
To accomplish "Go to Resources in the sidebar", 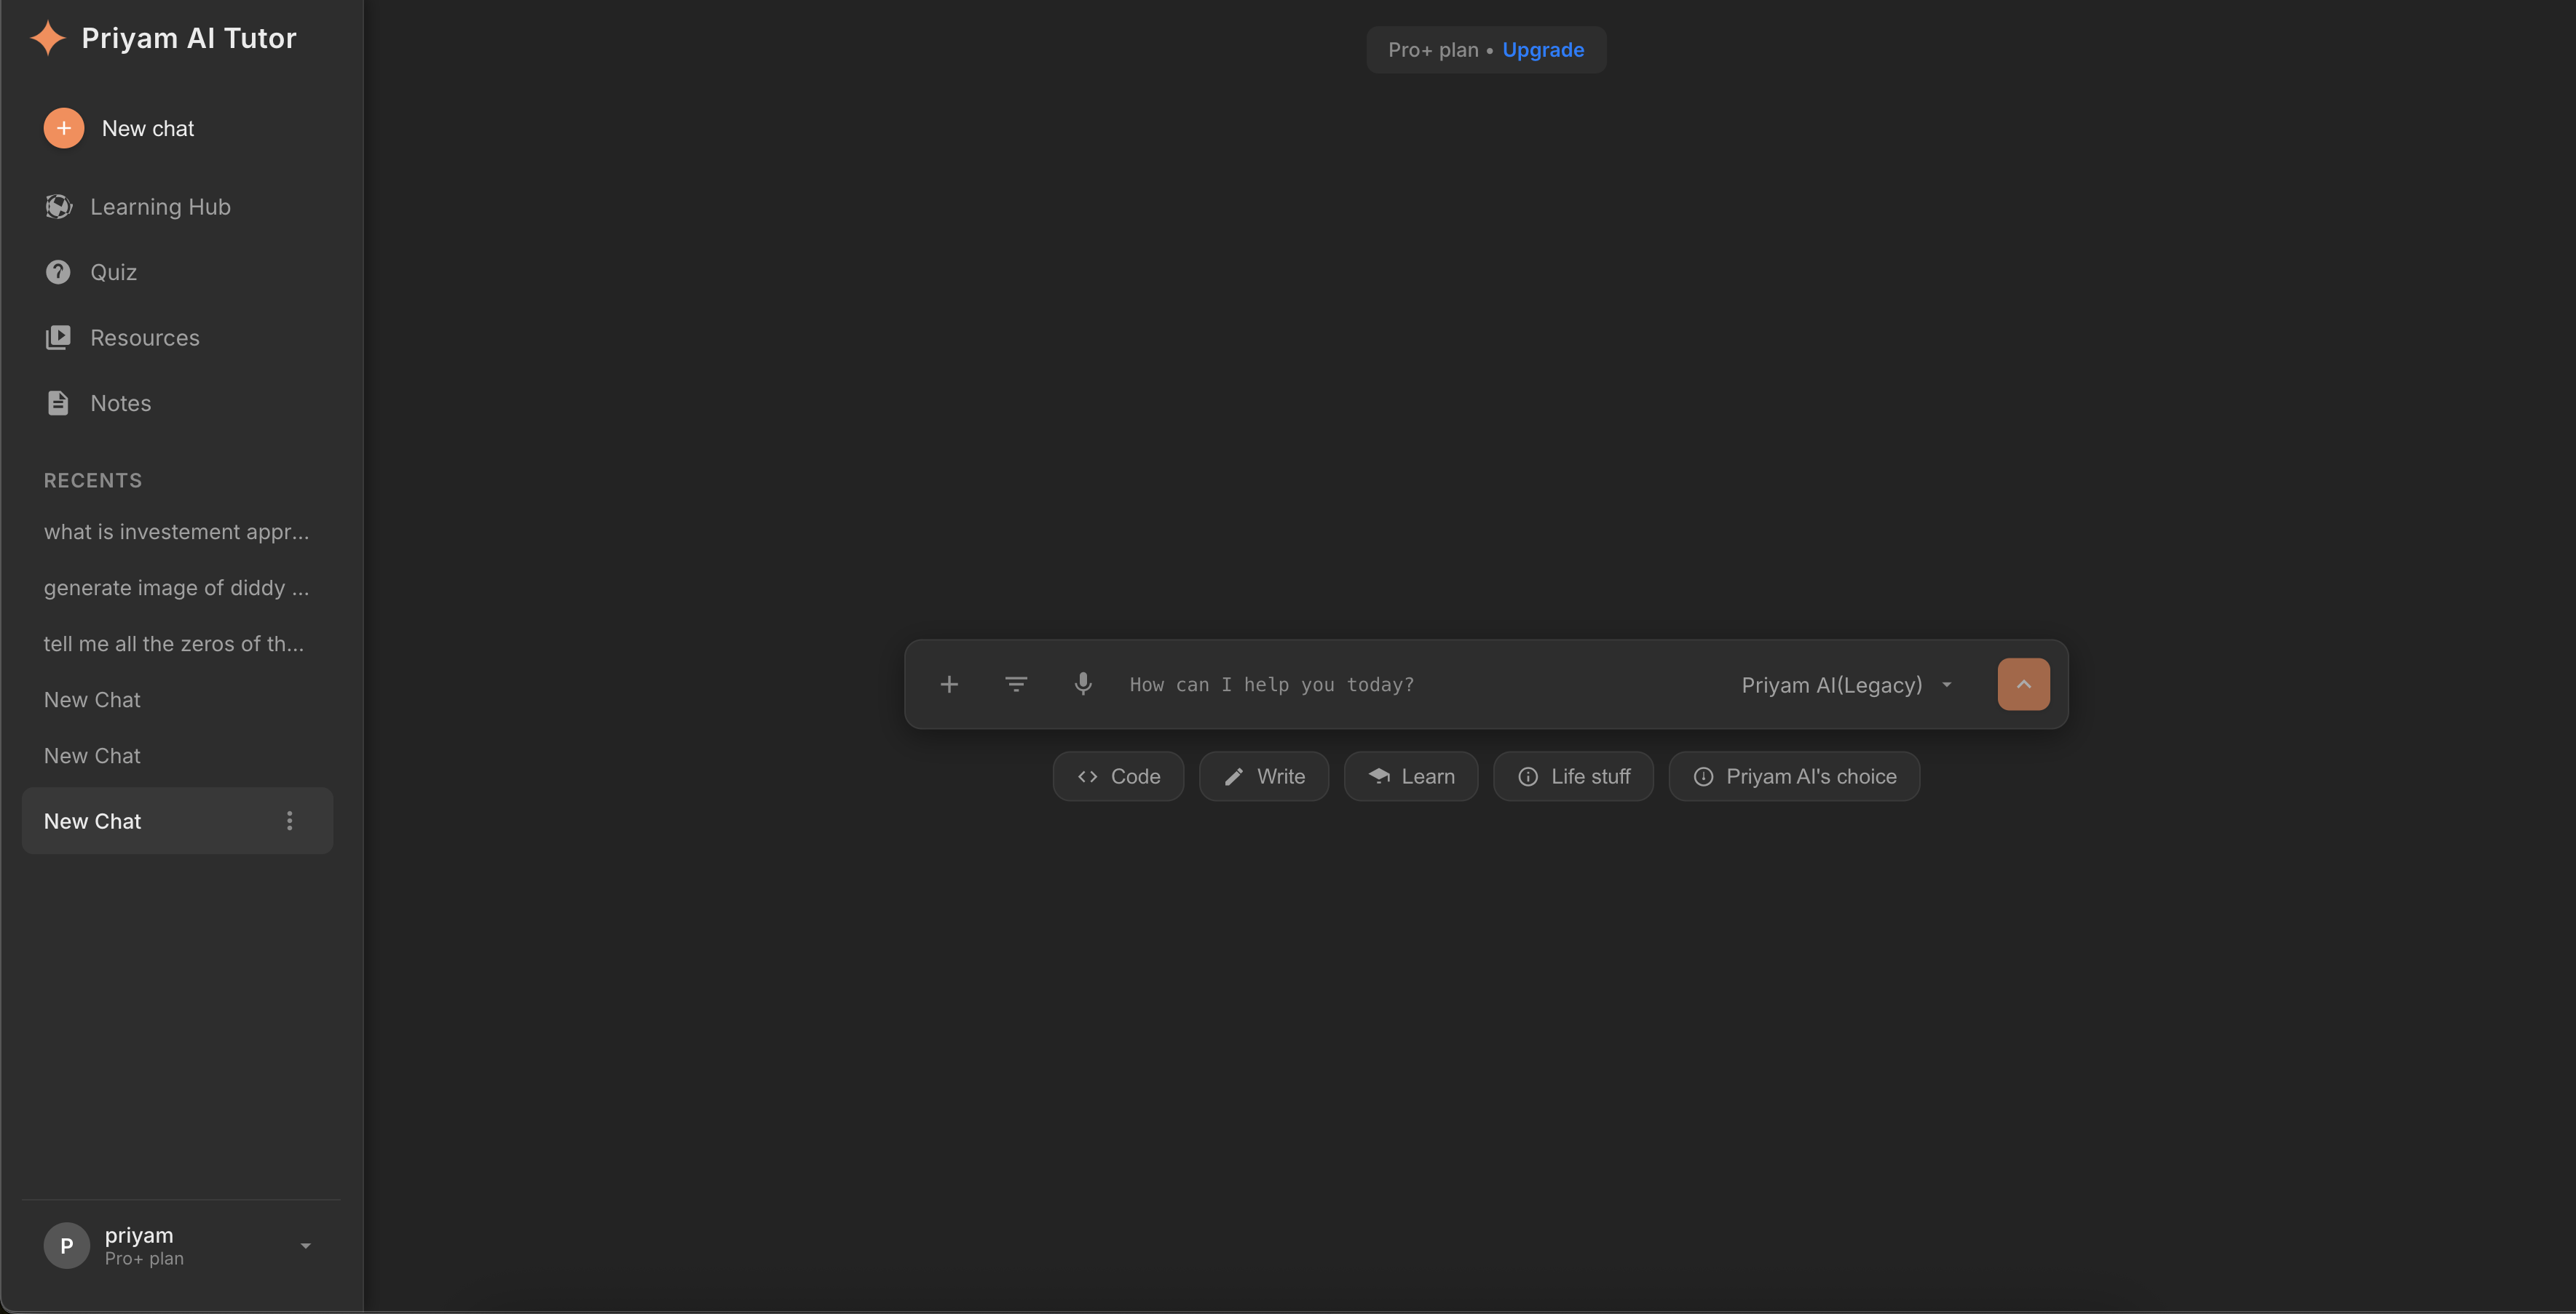I will [144, 338].
